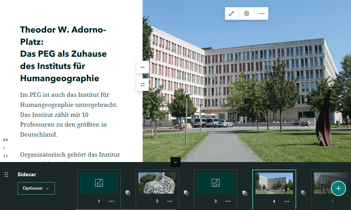The image size is (351, 210).
Task: Open the image toolbar's three-dot menu
Action: point(262,13)
